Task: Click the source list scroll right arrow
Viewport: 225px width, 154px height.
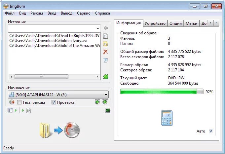Action: tap(97, 77)
